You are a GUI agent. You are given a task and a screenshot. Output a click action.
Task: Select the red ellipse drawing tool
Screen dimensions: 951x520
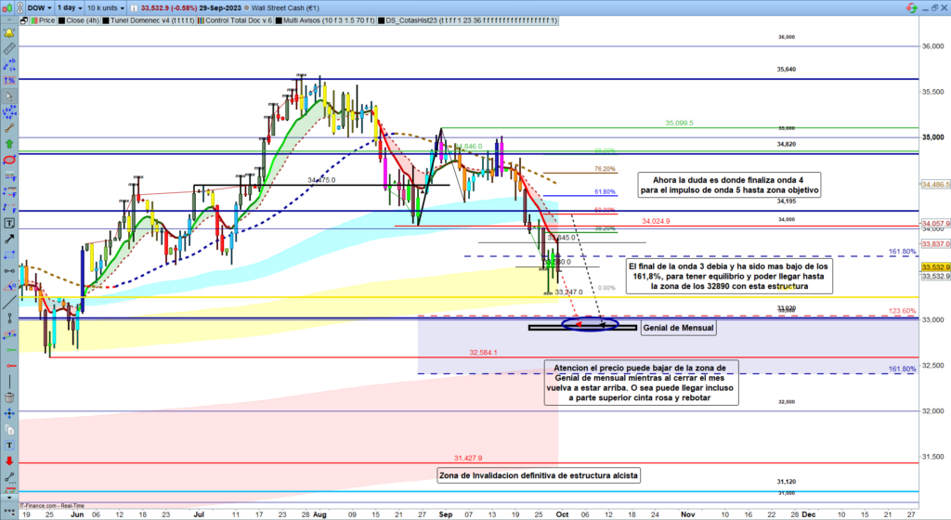[x=9, y=161]
